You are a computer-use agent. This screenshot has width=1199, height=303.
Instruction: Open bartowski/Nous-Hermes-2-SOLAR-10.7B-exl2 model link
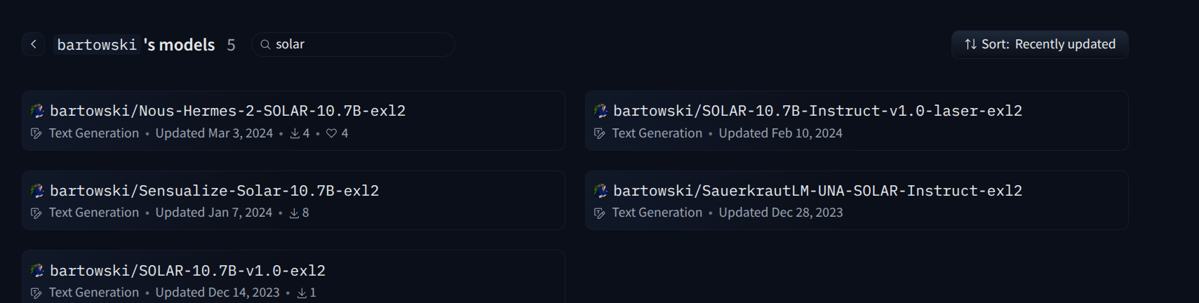pyautogui.click(x=227, y=111)
